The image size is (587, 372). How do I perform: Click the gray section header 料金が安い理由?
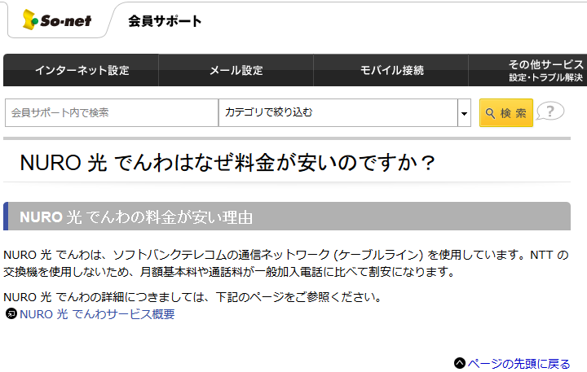(287, 217)
